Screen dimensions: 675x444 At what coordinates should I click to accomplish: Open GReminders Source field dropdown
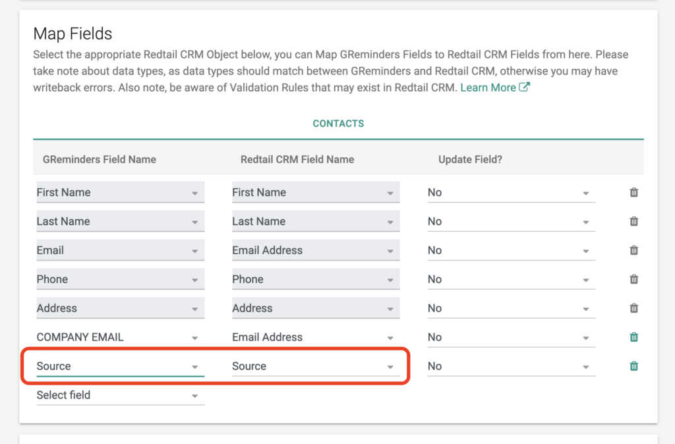click(x=120, y=366)
